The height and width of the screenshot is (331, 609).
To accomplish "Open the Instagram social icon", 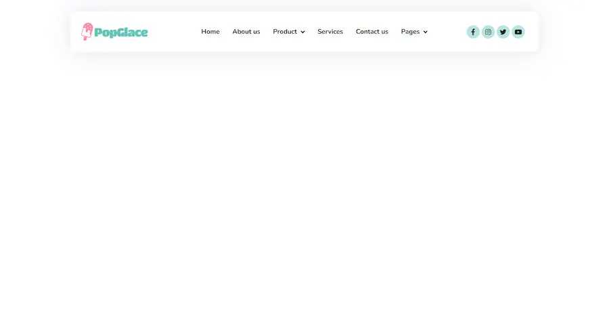I will click(x=488, y=32).
